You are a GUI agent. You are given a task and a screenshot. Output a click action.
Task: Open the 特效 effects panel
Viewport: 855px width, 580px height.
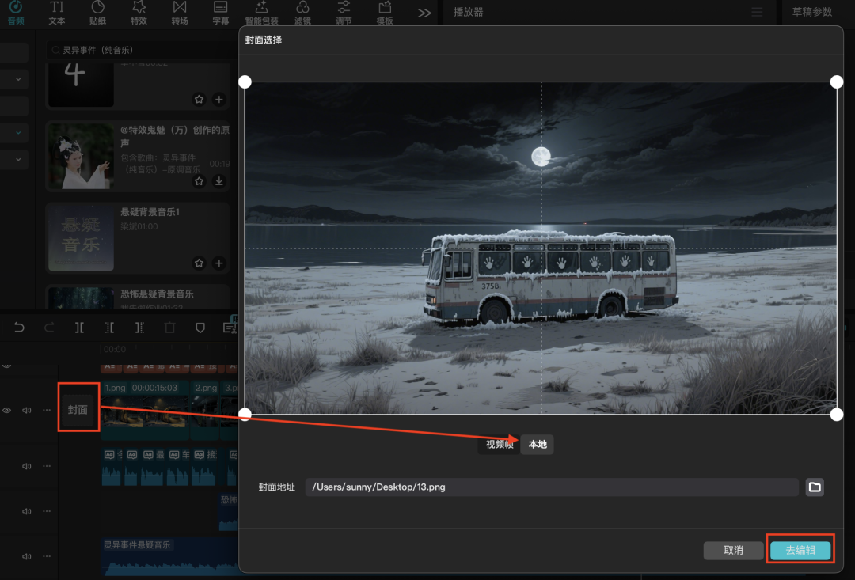(139, 13)
